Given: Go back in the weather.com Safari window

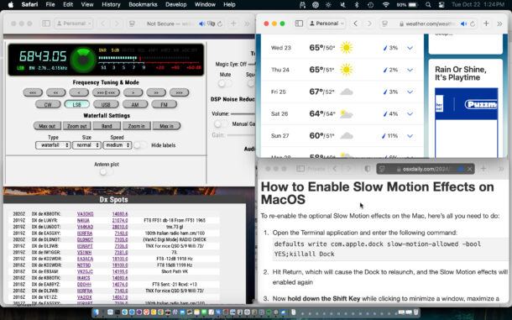Looking at the screenshot, I should pyautogui.click(x=356, y=24).
